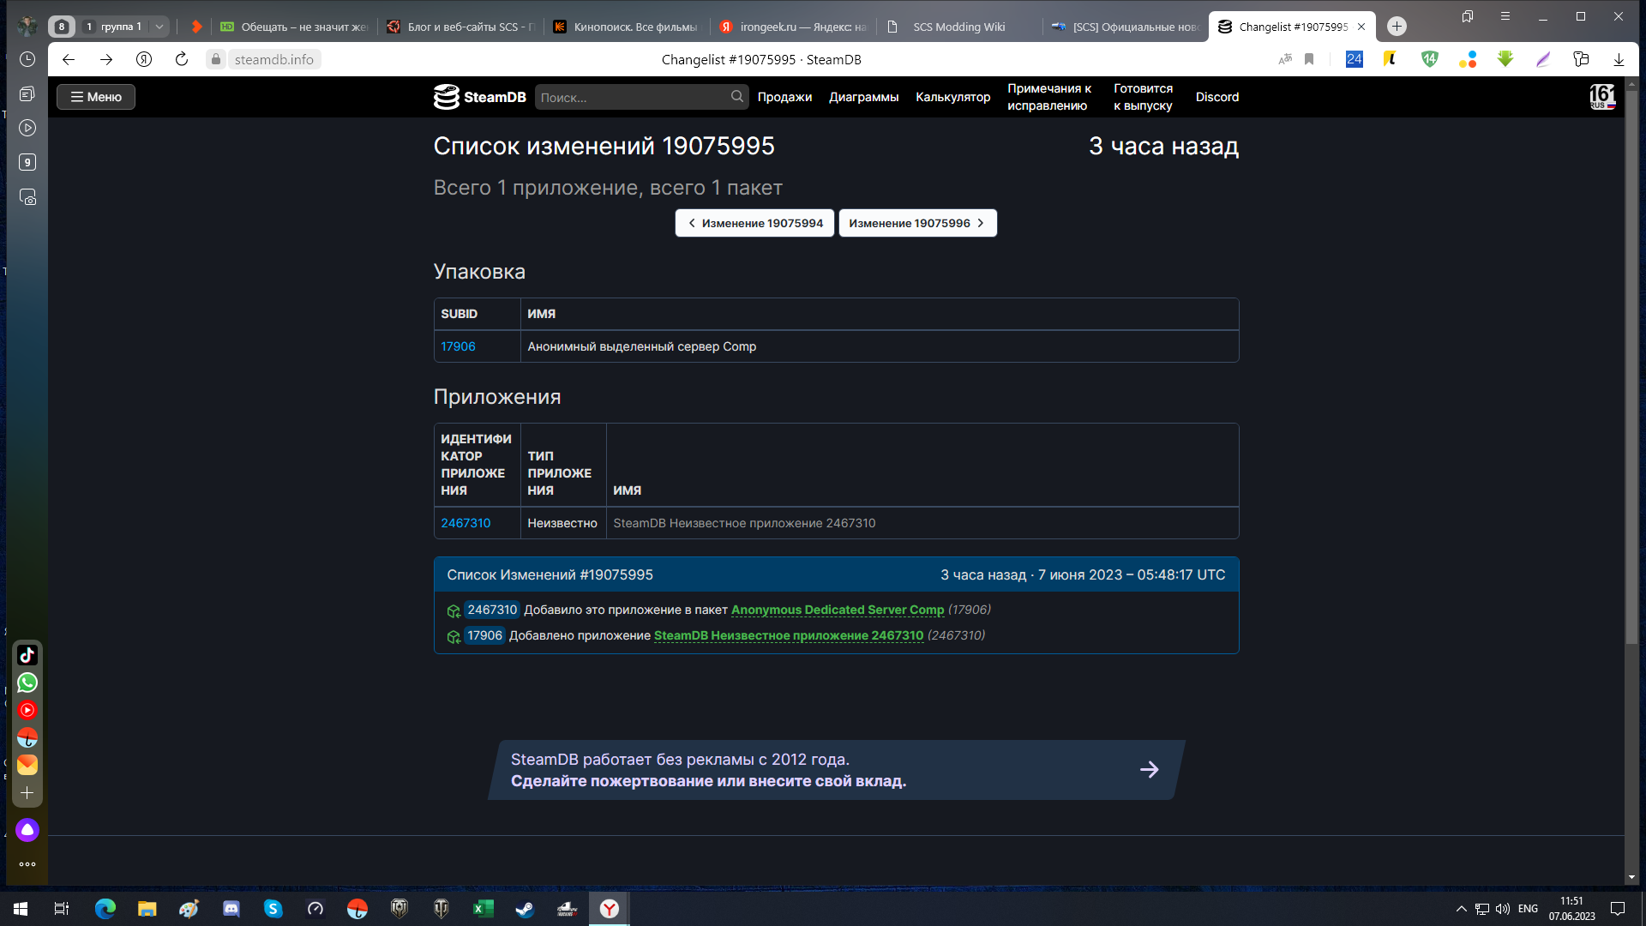Go back to the previous page
The image size is (1646, 926).
(x=69, y=59)
